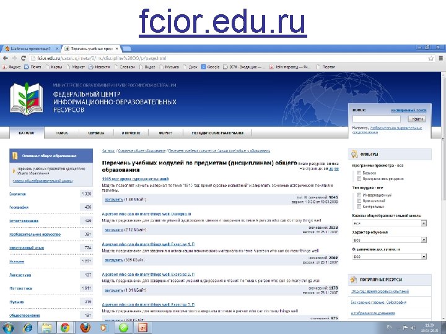The height and width of the screenshot is (334, 446).
Task: Open the Новости bookmark
Action: point(99,67)
